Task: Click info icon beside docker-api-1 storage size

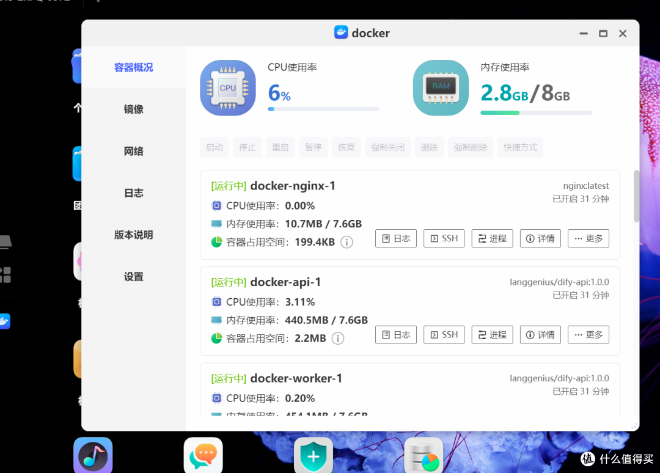Action: pos(338,338)
